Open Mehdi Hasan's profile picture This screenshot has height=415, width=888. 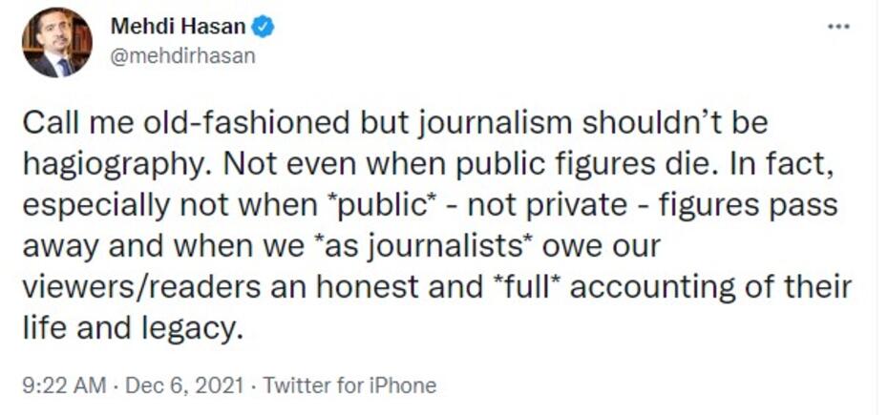(57, 43)
